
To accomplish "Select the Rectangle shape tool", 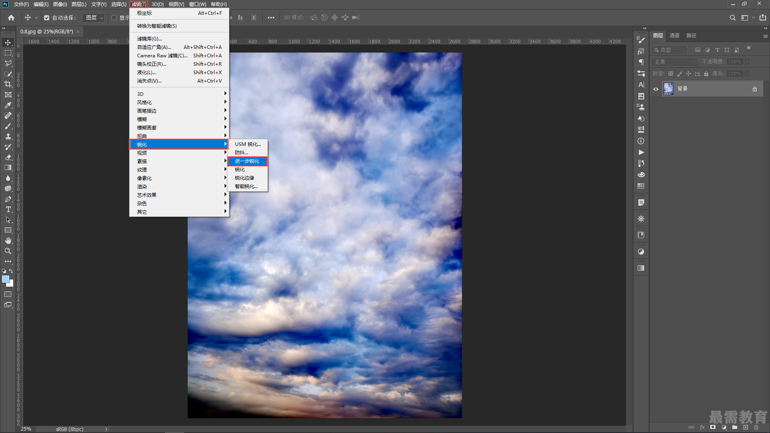I will [8, 230].
